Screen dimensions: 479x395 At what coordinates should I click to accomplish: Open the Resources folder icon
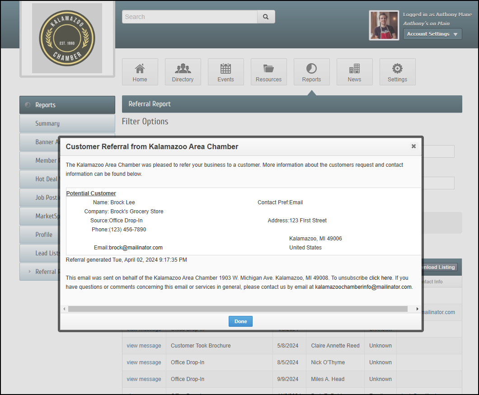click(x=268, y=69)
